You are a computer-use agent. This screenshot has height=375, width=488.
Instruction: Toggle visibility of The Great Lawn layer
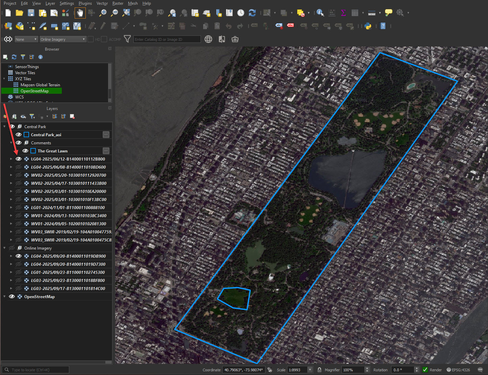(x=25, y=151)
